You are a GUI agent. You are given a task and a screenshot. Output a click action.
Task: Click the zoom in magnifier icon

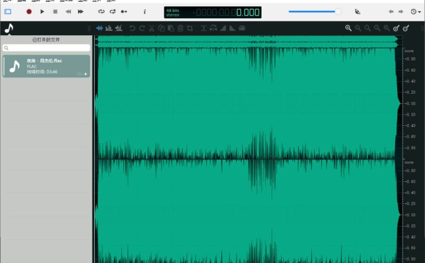coord(348,28)
